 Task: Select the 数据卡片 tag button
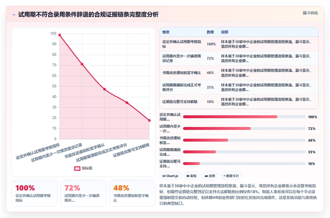tap(231, 176)
